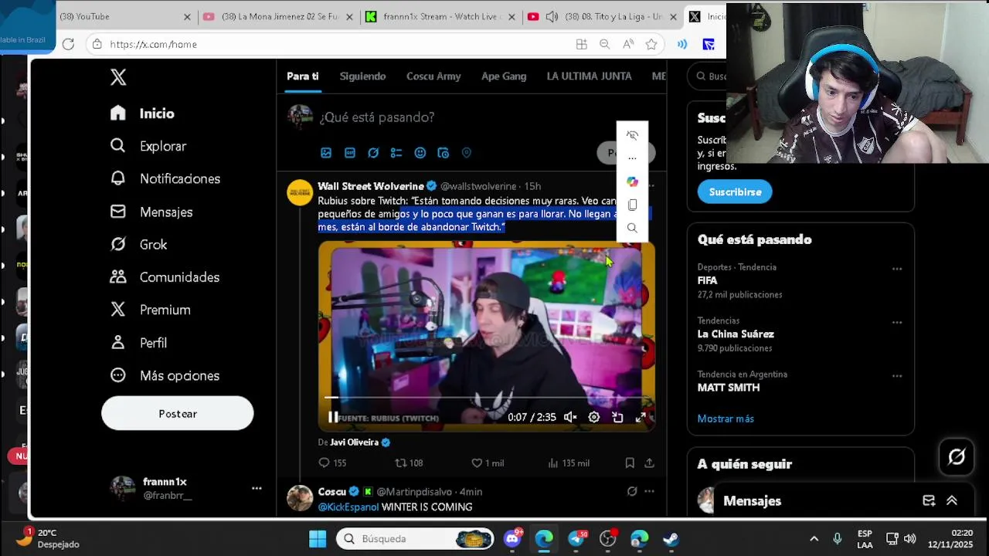Open Wall Street Wolverine profile name

point(370,186)
